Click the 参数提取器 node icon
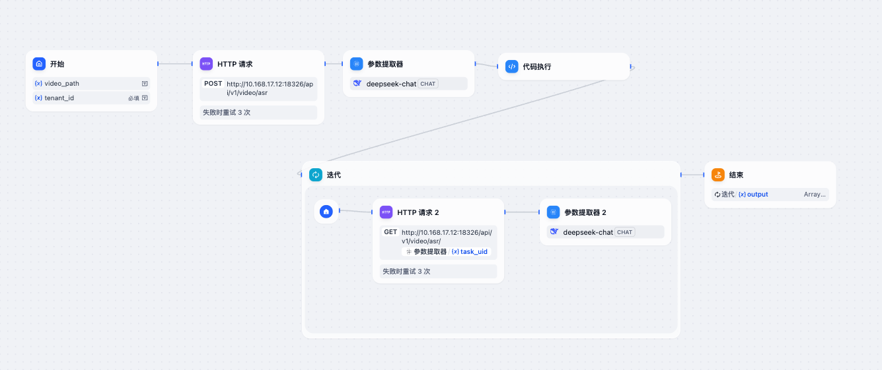882x370 pixels. [x=357, y=64]
